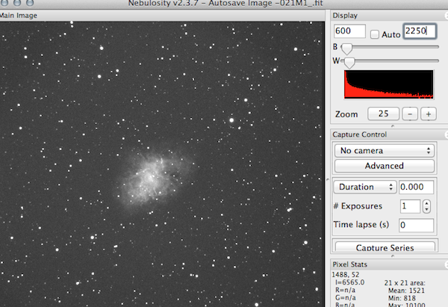Open the No camera selection dropdown

pyautogui.click(x=385, y=151)
